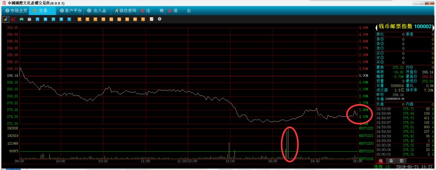Select the orange 3-minute period icon
The height and width of the screenshot is (170, 436).
[87, 19]
